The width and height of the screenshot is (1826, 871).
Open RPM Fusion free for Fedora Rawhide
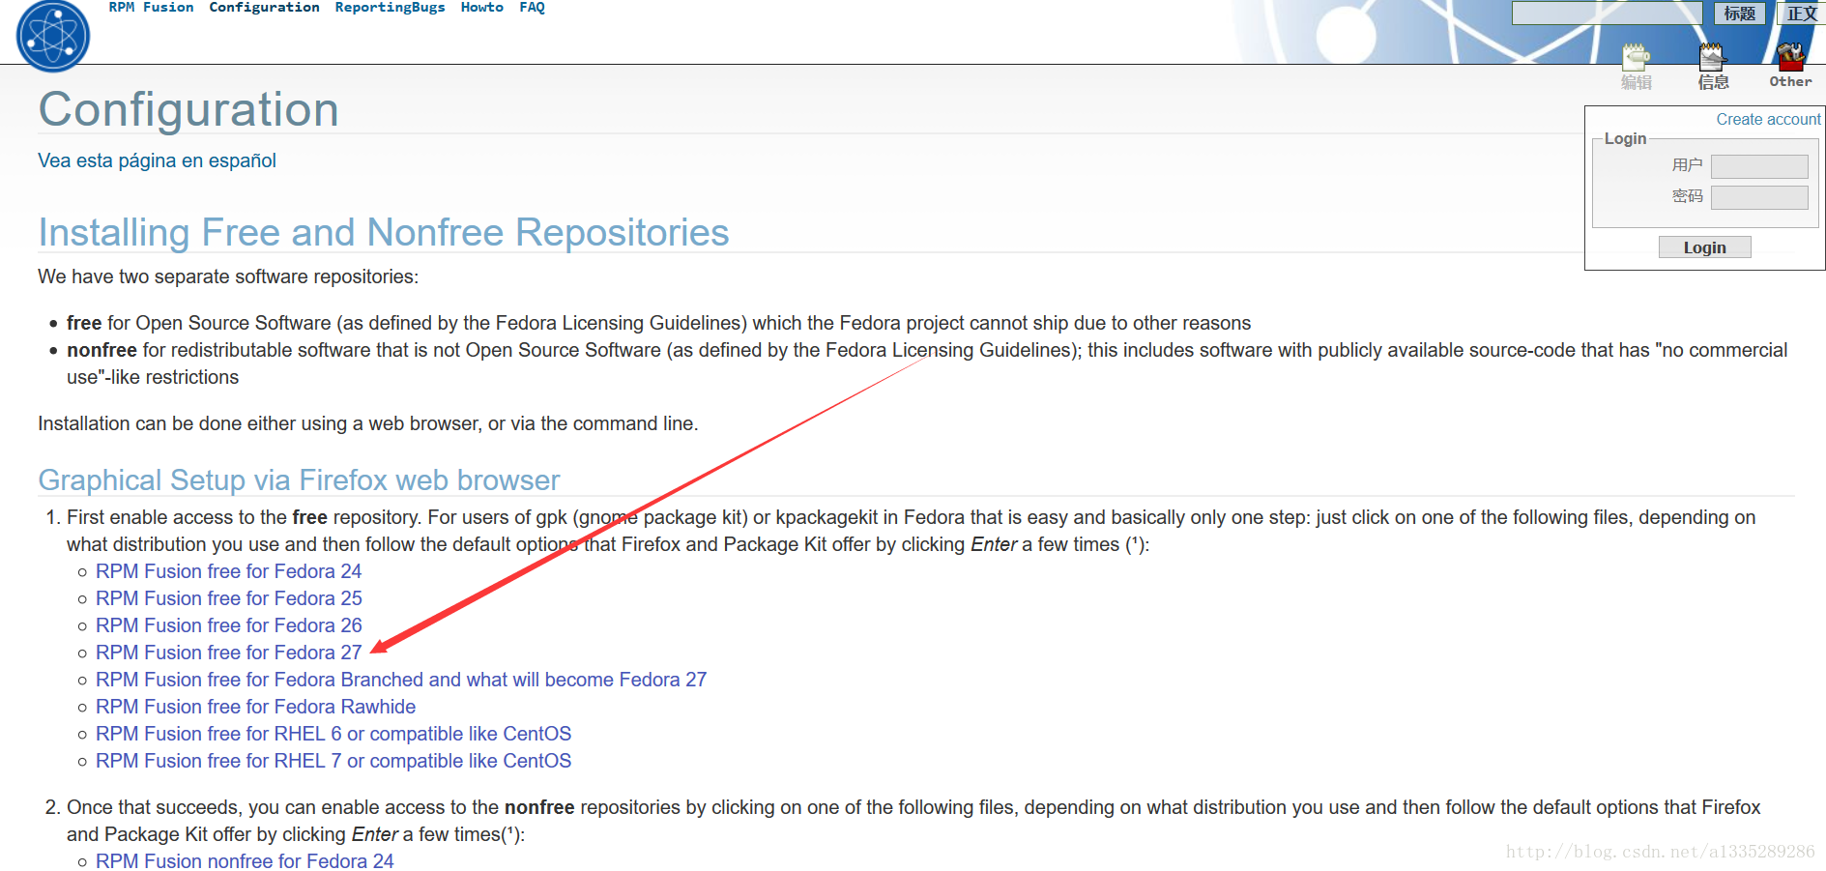click(x=255, y=707)
